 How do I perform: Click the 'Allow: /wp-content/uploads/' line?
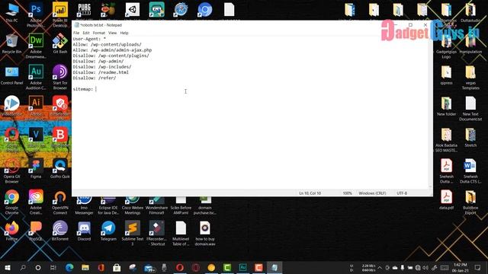(107, 44)
